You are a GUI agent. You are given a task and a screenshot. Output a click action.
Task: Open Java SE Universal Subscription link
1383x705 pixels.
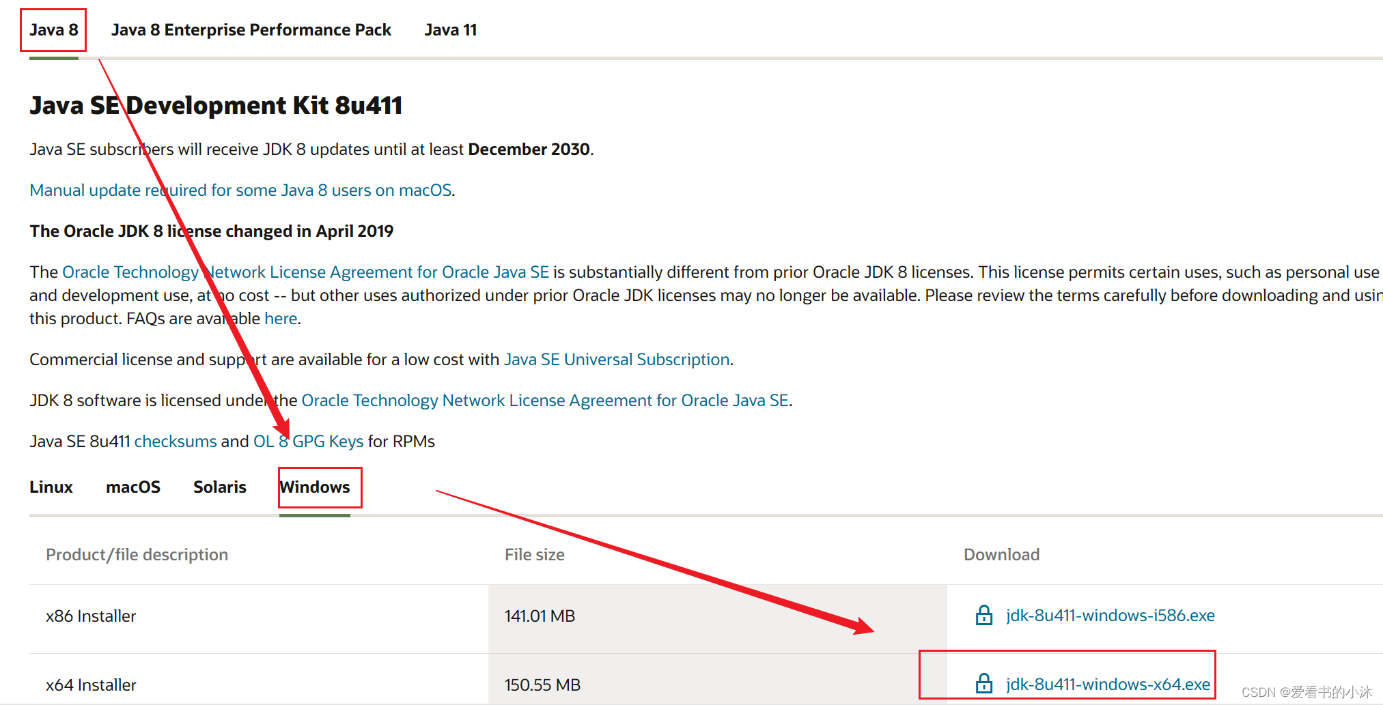617,359
